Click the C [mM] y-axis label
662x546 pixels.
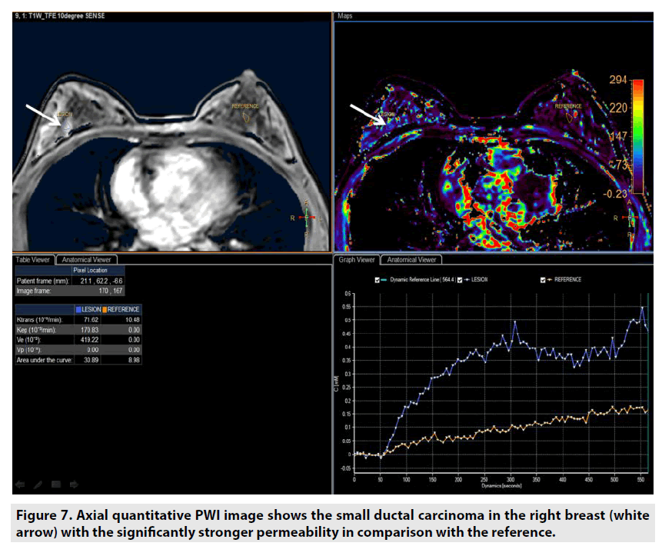(337, 384)
